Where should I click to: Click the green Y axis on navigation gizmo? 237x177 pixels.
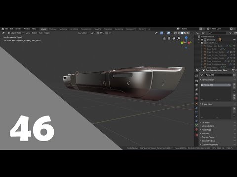182,43
